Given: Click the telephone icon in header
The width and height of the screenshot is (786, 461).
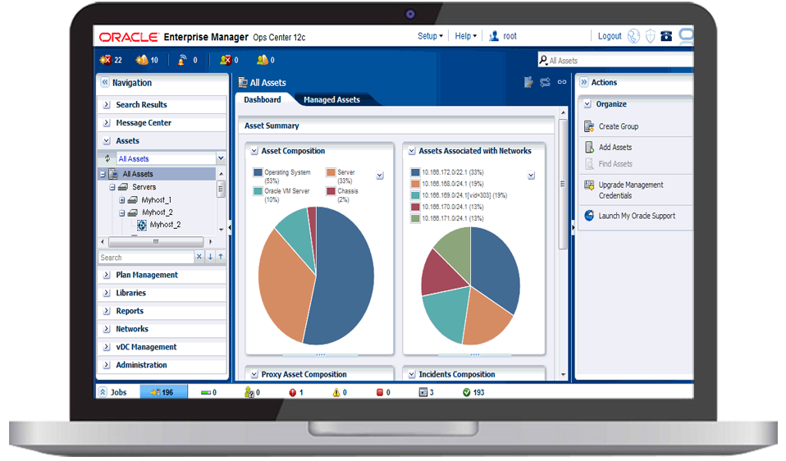Looking at the screenshot, I should tap(666, 36).
